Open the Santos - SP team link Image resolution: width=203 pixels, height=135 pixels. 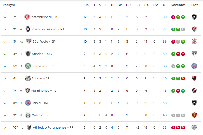point(41,78)
